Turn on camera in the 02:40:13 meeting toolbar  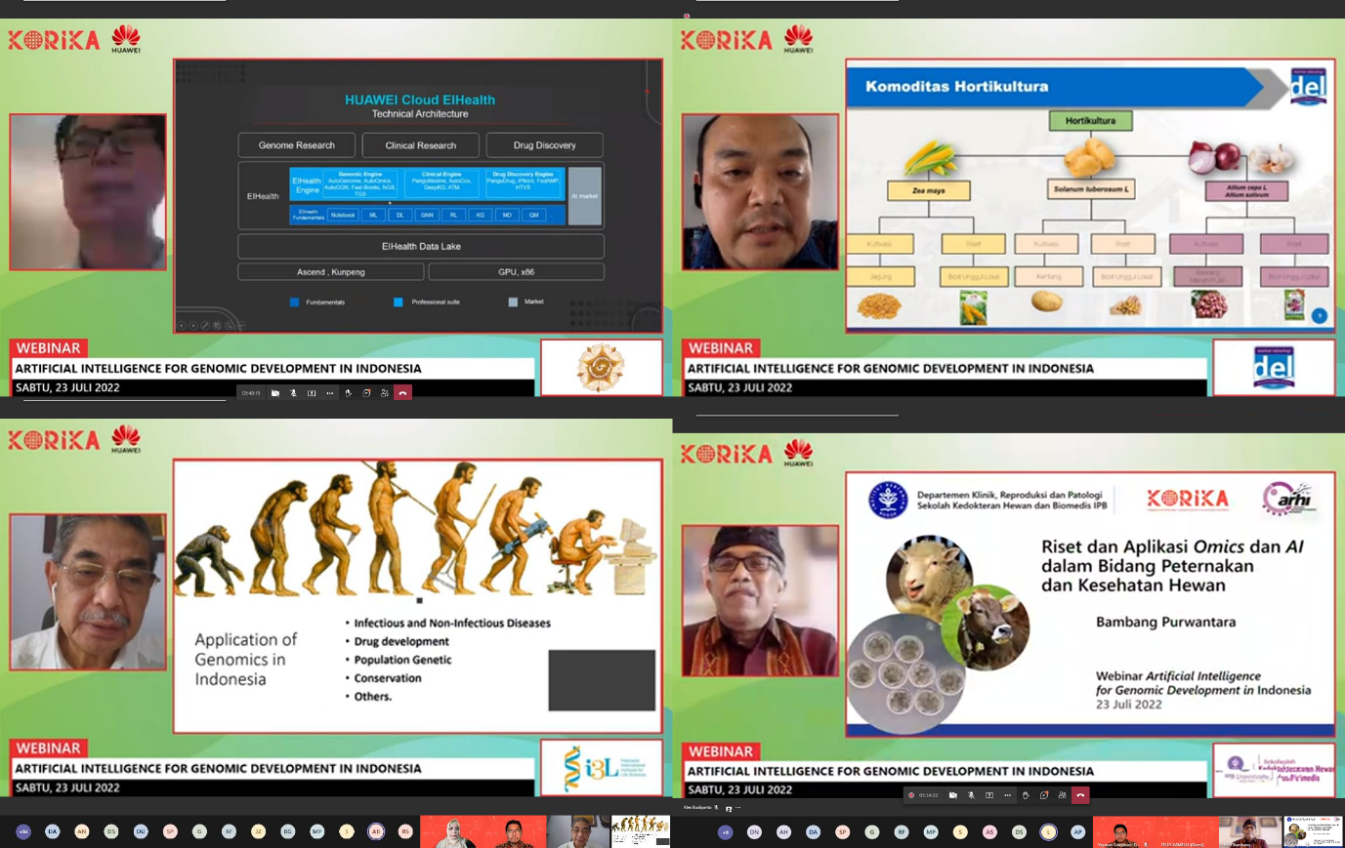tap(275, 393)
